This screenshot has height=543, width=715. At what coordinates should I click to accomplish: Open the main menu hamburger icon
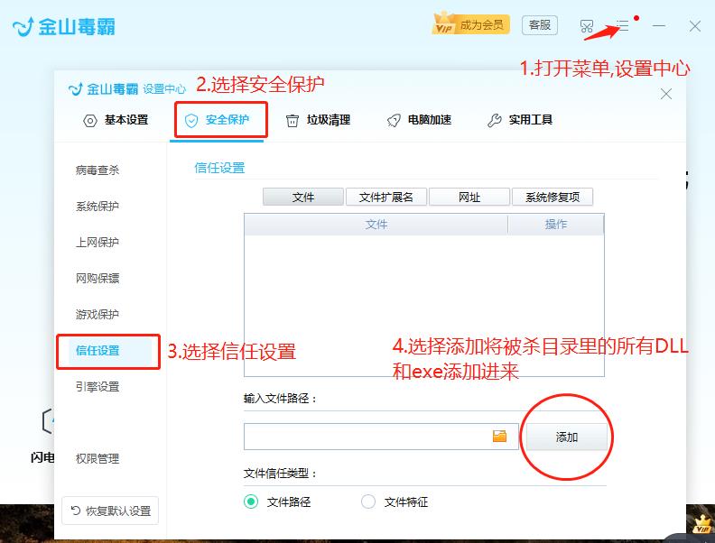click(x=622, y=25)
